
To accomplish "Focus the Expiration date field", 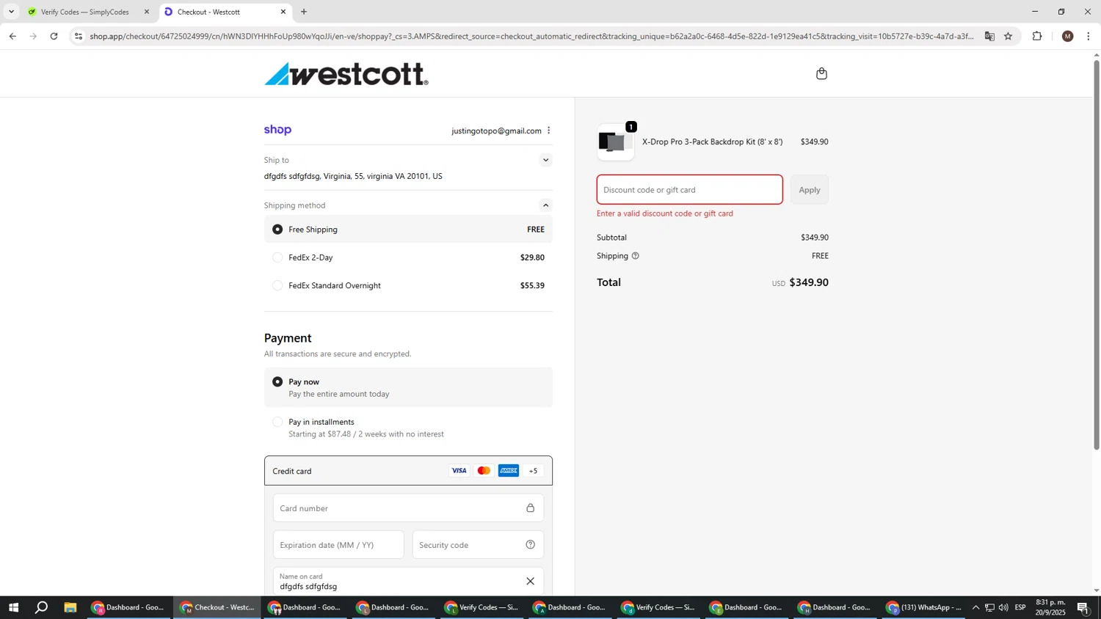I will (338, 545).
